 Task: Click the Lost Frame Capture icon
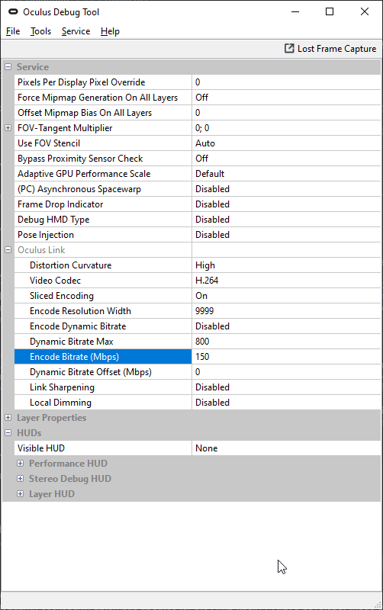(x=289, y=49)
